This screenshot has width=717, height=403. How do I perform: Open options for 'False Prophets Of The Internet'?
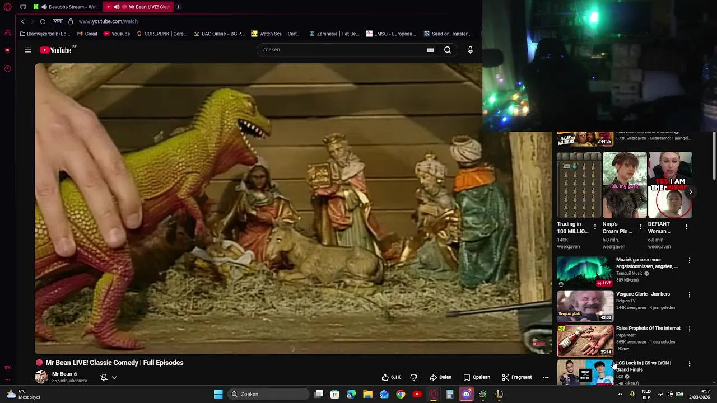point(690,329)
